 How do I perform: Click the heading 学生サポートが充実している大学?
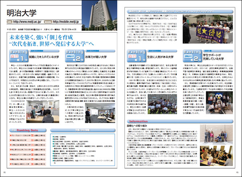click(213, 57)
